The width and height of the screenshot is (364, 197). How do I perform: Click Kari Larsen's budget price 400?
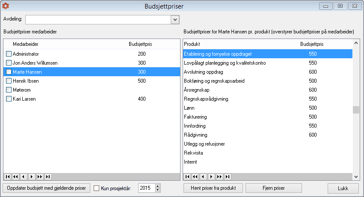(142, 99)
